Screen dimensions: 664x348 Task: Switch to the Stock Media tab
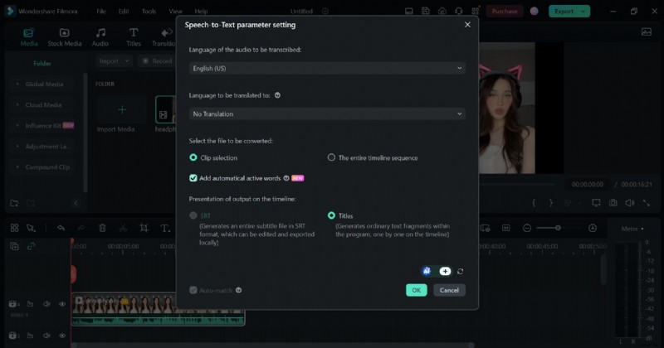pos(65,37)
